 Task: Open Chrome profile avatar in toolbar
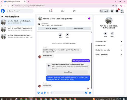pyautogui.click(x=121, y=6)
